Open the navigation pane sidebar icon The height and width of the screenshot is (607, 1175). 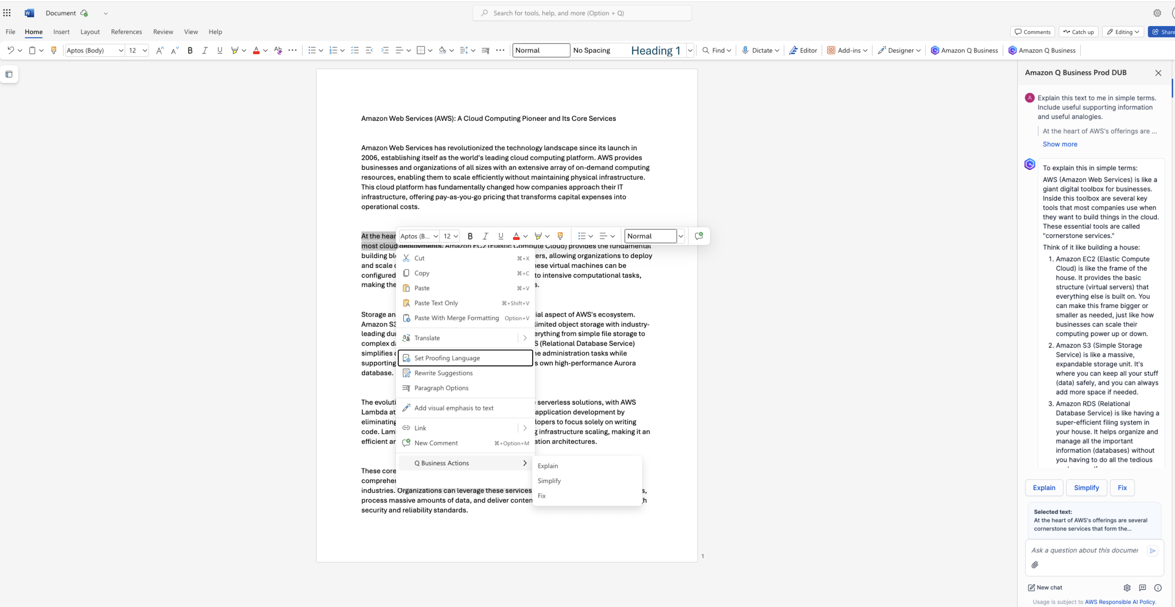pyautogui.click(x=9, y=74)
